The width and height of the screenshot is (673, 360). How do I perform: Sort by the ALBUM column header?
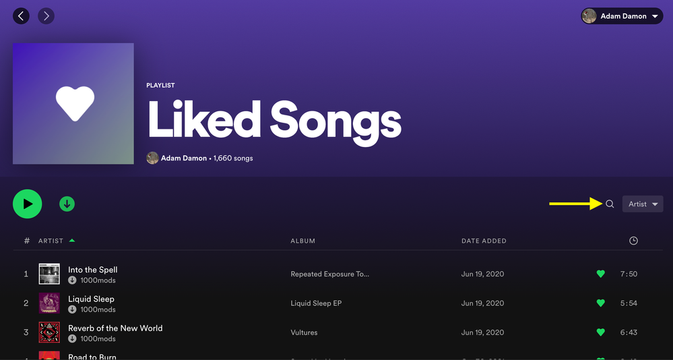[303, 241]
